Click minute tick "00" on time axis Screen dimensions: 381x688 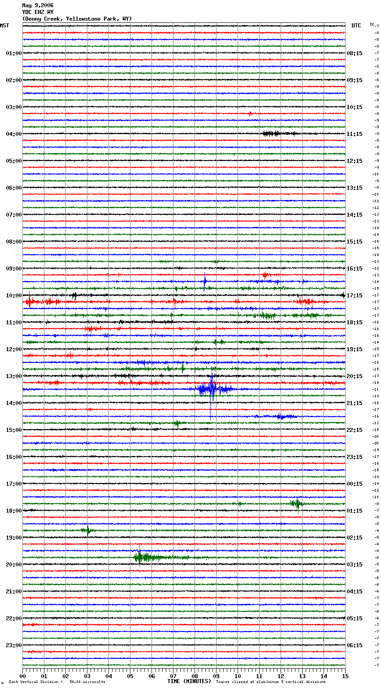[22, 676]
